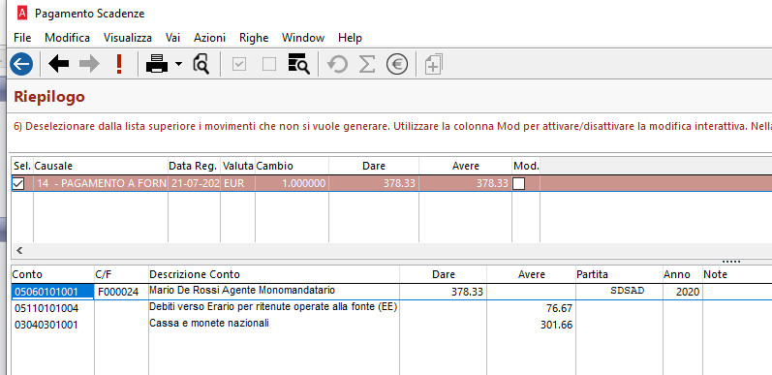Select the EUR currency cell

[x=238, y=184]
